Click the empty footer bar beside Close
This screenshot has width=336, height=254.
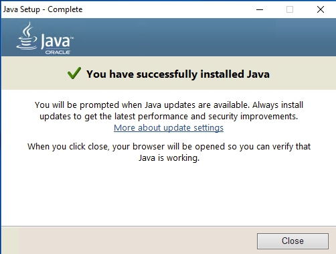click(134, 241)
